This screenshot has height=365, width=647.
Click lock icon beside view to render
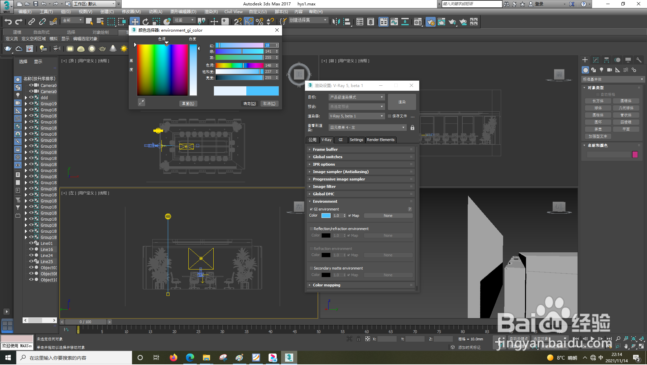[412, 128]
